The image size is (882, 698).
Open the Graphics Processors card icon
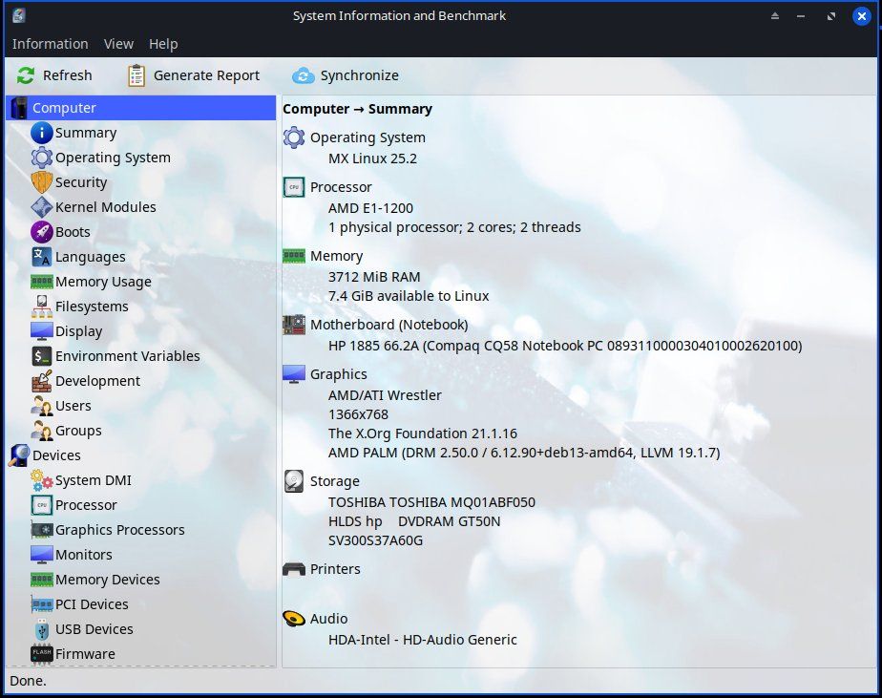pyautogui.click(x=42, y=530)
